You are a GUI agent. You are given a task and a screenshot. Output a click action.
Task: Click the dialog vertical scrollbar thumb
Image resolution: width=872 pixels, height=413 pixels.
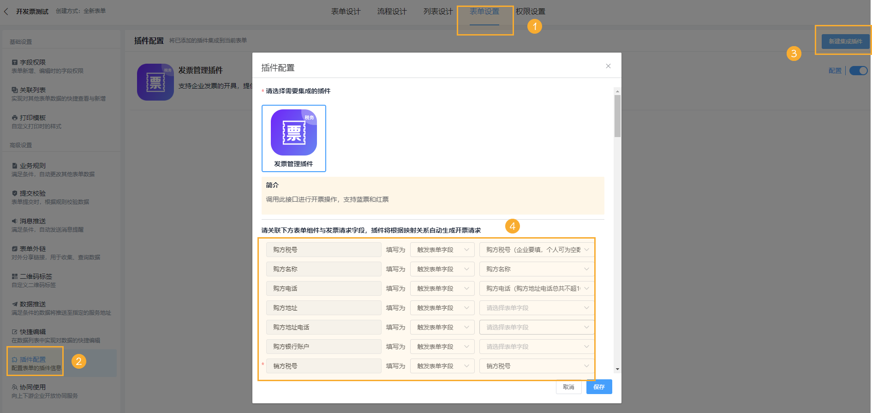[x=617, y=116]
